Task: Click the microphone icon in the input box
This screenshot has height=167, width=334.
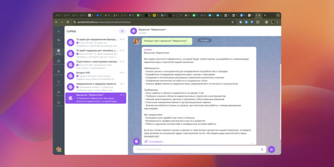Action: 262,149
